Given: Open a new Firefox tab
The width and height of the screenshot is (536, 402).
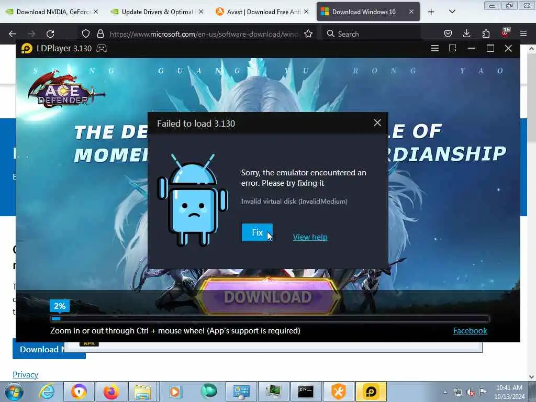Looking at the screenshot, I should pyautogui.click(x=431, y=12).
